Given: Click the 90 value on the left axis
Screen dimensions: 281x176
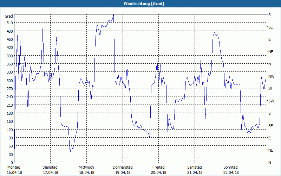Looking at the screenshot, I should coord(11,138).
